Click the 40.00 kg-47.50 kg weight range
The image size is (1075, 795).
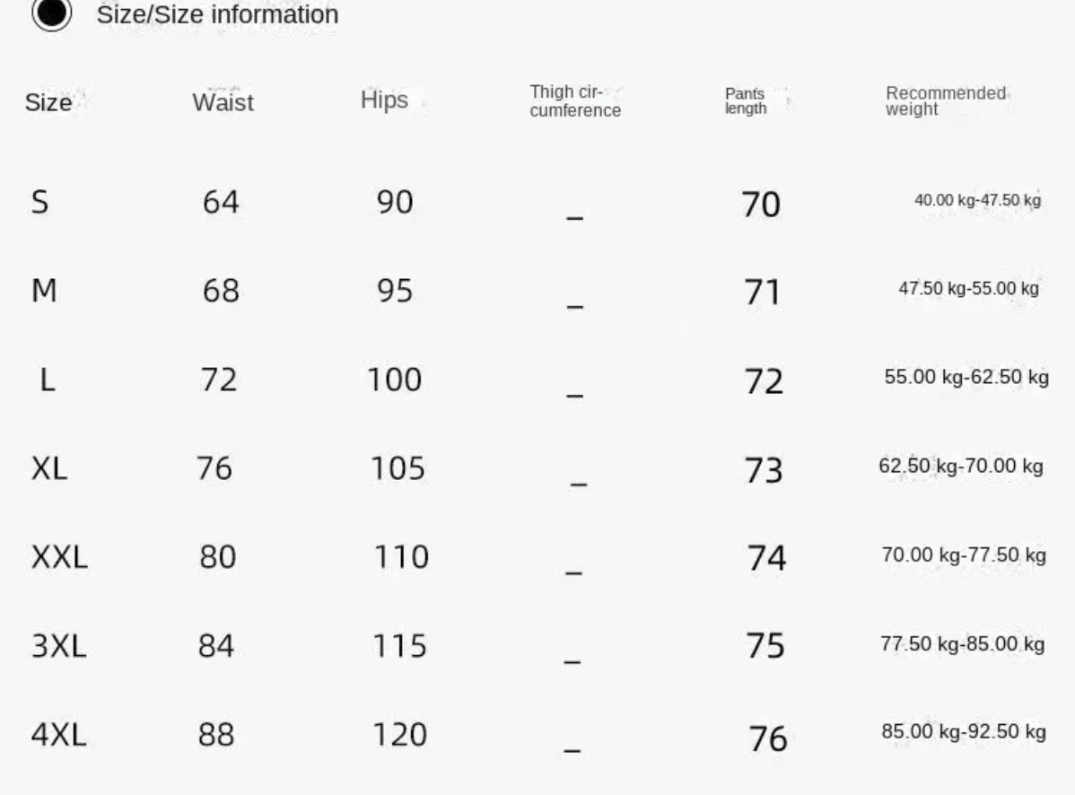(x=977, y=200)
